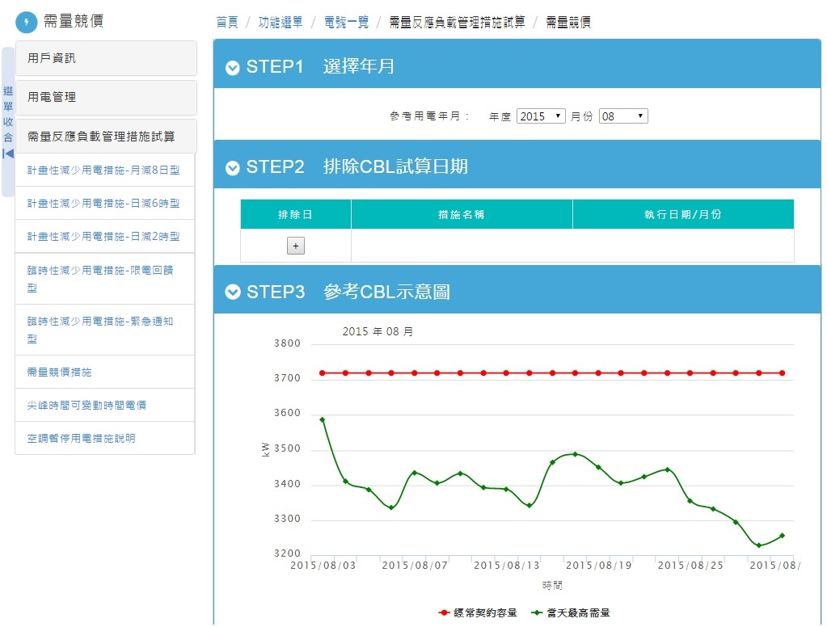Toggle the red 經常契約容量 legend series
Screen dimensions: 827x627
pos(478,613)
